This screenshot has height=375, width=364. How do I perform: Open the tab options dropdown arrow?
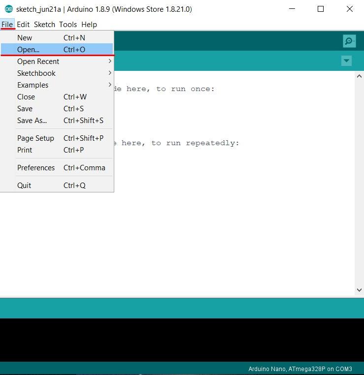click(x=346, y=61)
